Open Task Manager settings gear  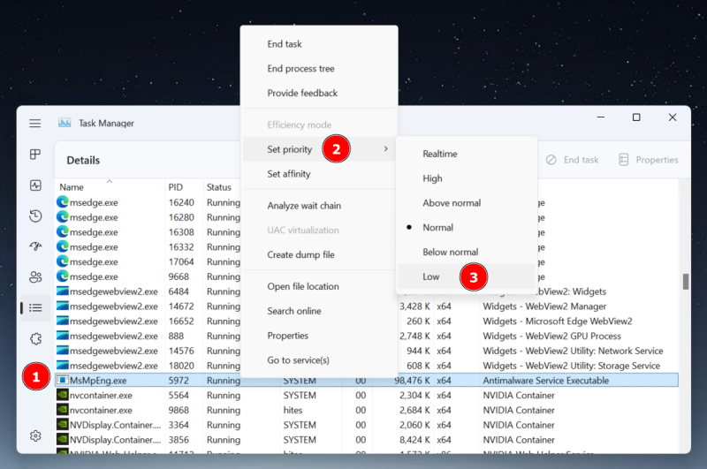tap(35, 435)
